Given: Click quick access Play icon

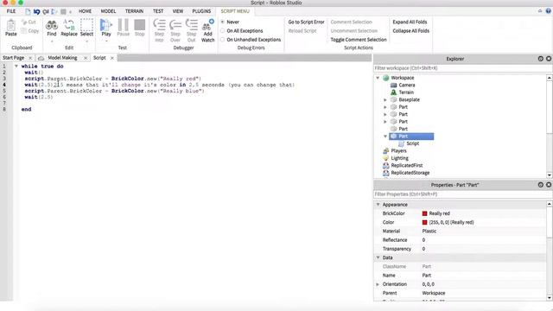Looking at the screenshot, I should [54, 11].
